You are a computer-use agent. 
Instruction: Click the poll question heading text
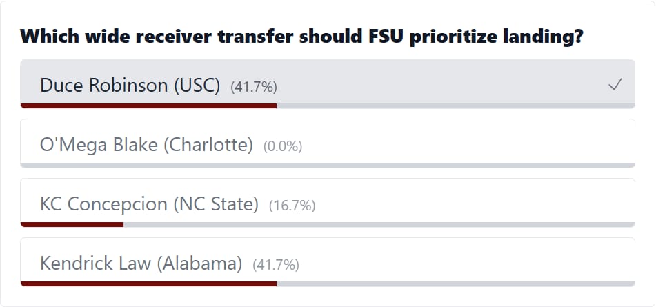pos(302,36)
